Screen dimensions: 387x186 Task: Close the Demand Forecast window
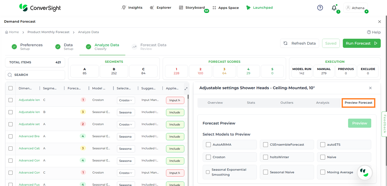coord(379,22)
